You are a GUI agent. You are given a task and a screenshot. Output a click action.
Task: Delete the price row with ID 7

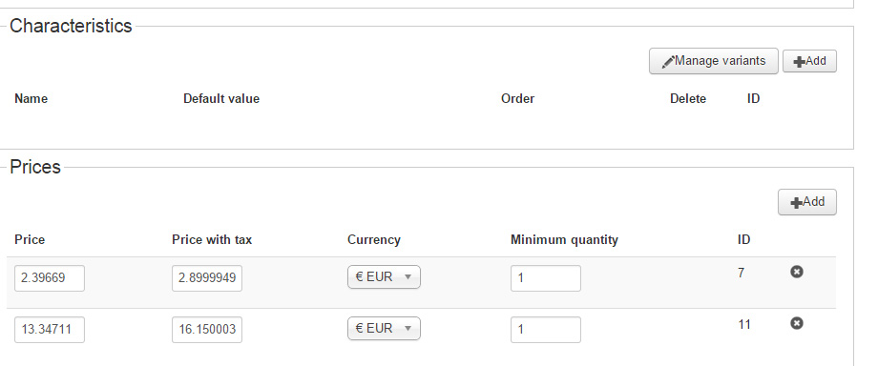796,272
